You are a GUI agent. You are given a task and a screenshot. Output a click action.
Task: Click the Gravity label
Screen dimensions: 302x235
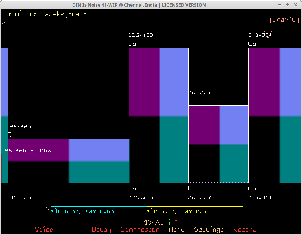point(286,20)
